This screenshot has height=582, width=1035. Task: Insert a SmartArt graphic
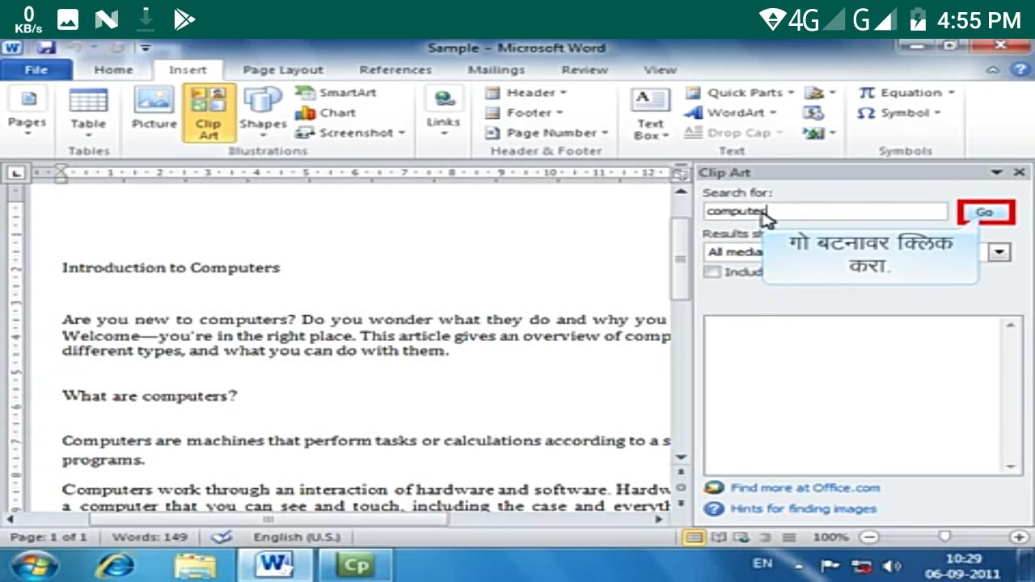336,93
